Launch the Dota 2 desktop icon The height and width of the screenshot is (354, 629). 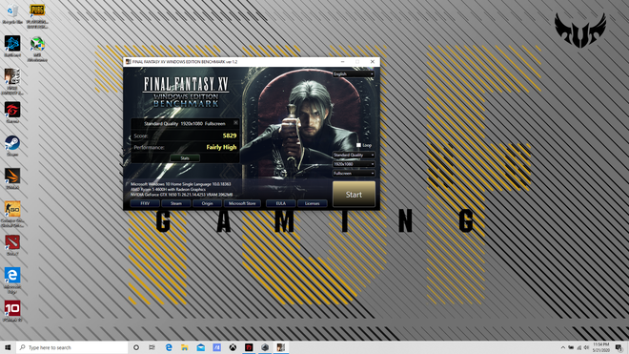point(12,242)
